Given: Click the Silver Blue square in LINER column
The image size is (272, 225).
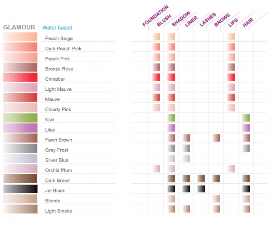Looking at the screenshot, I should point(186,158).
